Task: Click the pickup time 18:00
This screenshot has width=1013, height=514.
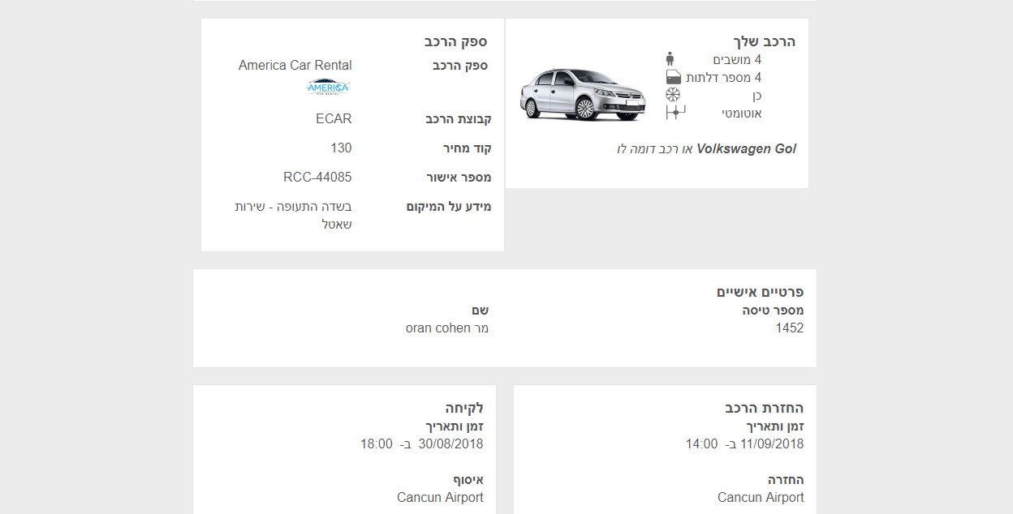Action: (x=377, y=444)
